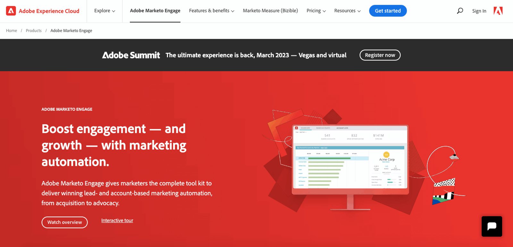Screen dimensions: 513x247
Task: Click the Watch overview button
Action: [64, 222]
